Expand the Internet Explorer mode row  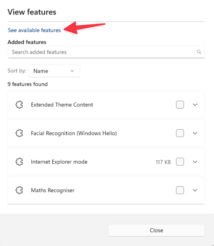[x=195, y=162]
